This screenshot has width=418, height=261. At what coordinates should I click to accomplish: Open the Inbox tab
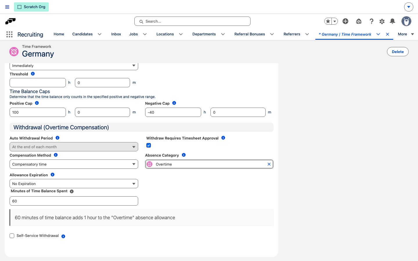(x=116, y=34)
